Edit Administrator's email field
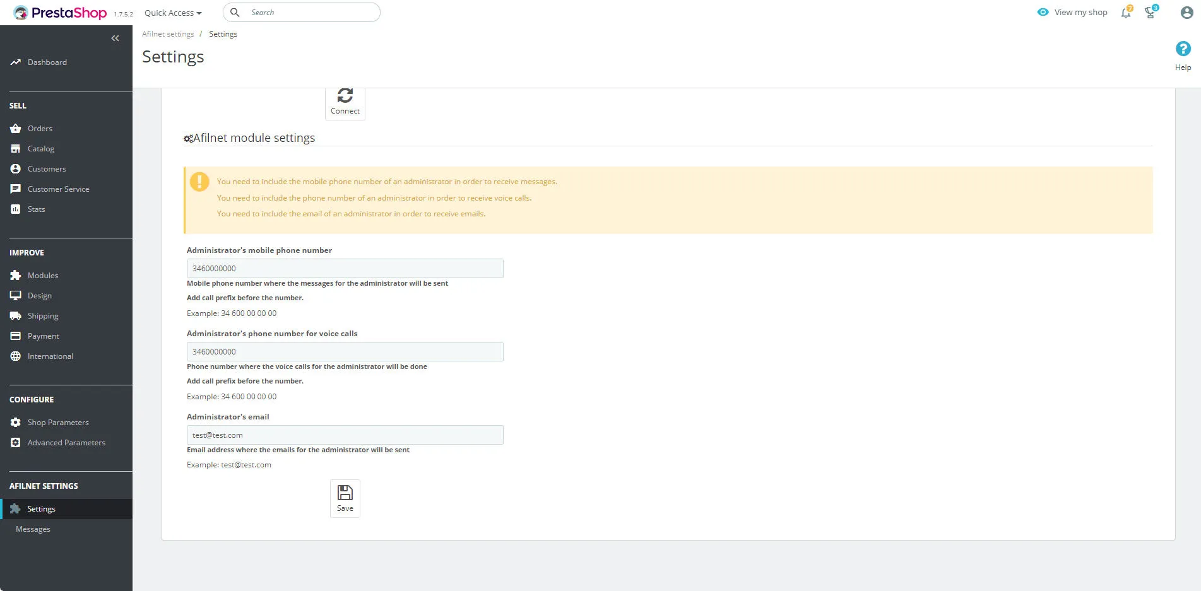Viewport: 1201px width, 591px height. tap(345, 435)
